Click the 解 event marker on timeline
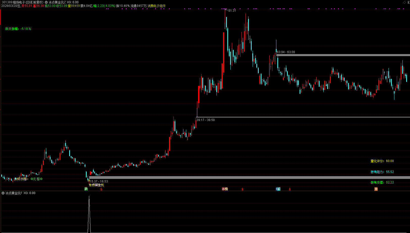Viewport: 410px width, 233px height. coord(278,189)
